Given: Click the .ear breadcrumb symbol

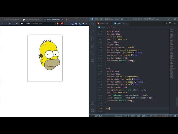Looking at the screenshot, I should pos(114,27).
